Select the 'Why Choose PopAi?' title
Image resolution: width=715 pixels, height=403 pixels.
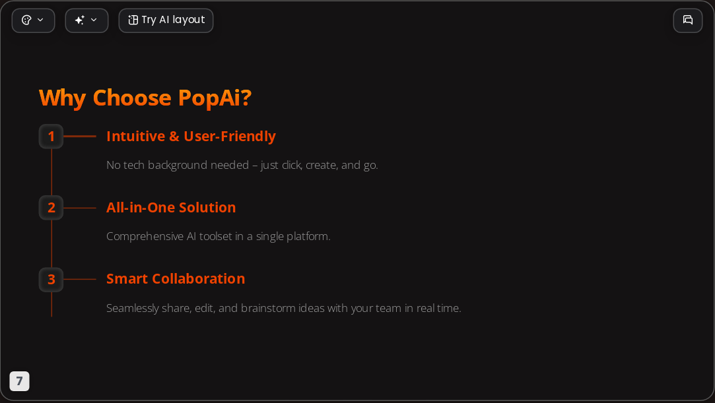click(x=145, y=98)
